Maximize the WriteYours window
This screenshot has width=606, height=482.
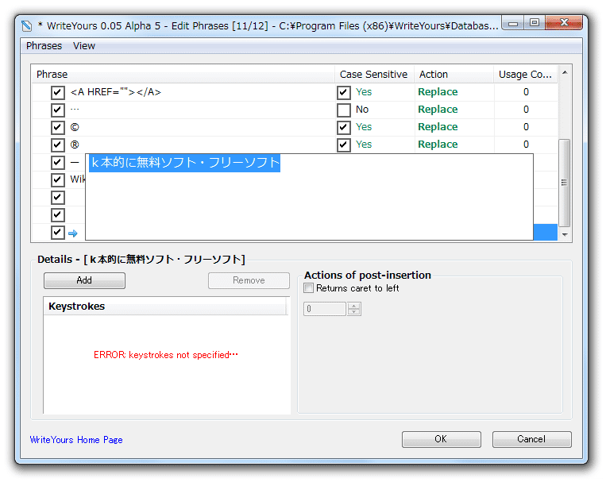[x=535, y=23]
